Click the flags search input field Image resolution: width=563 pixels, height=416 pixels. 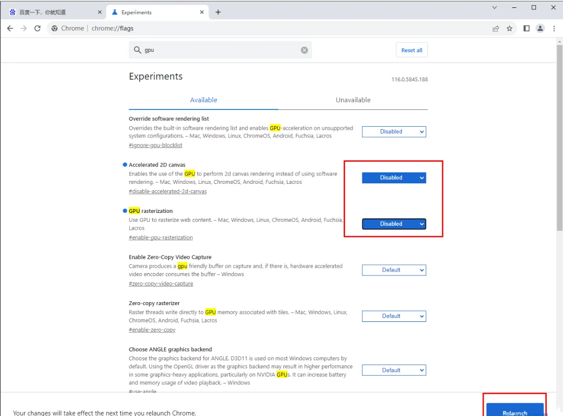(220, 50)
